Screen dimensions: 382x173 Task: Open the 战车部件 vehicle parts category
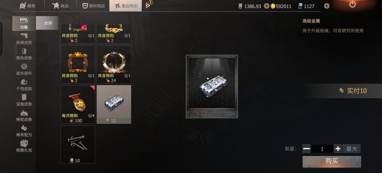point(24,70)
